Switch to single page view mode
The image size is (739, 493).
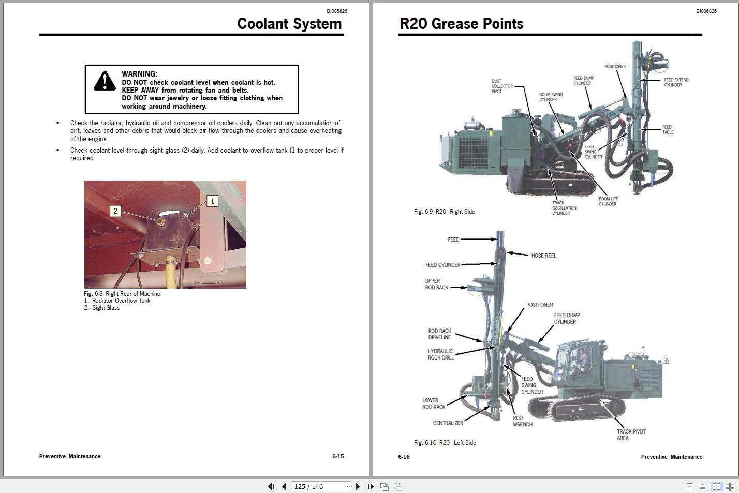pos(689,486)
